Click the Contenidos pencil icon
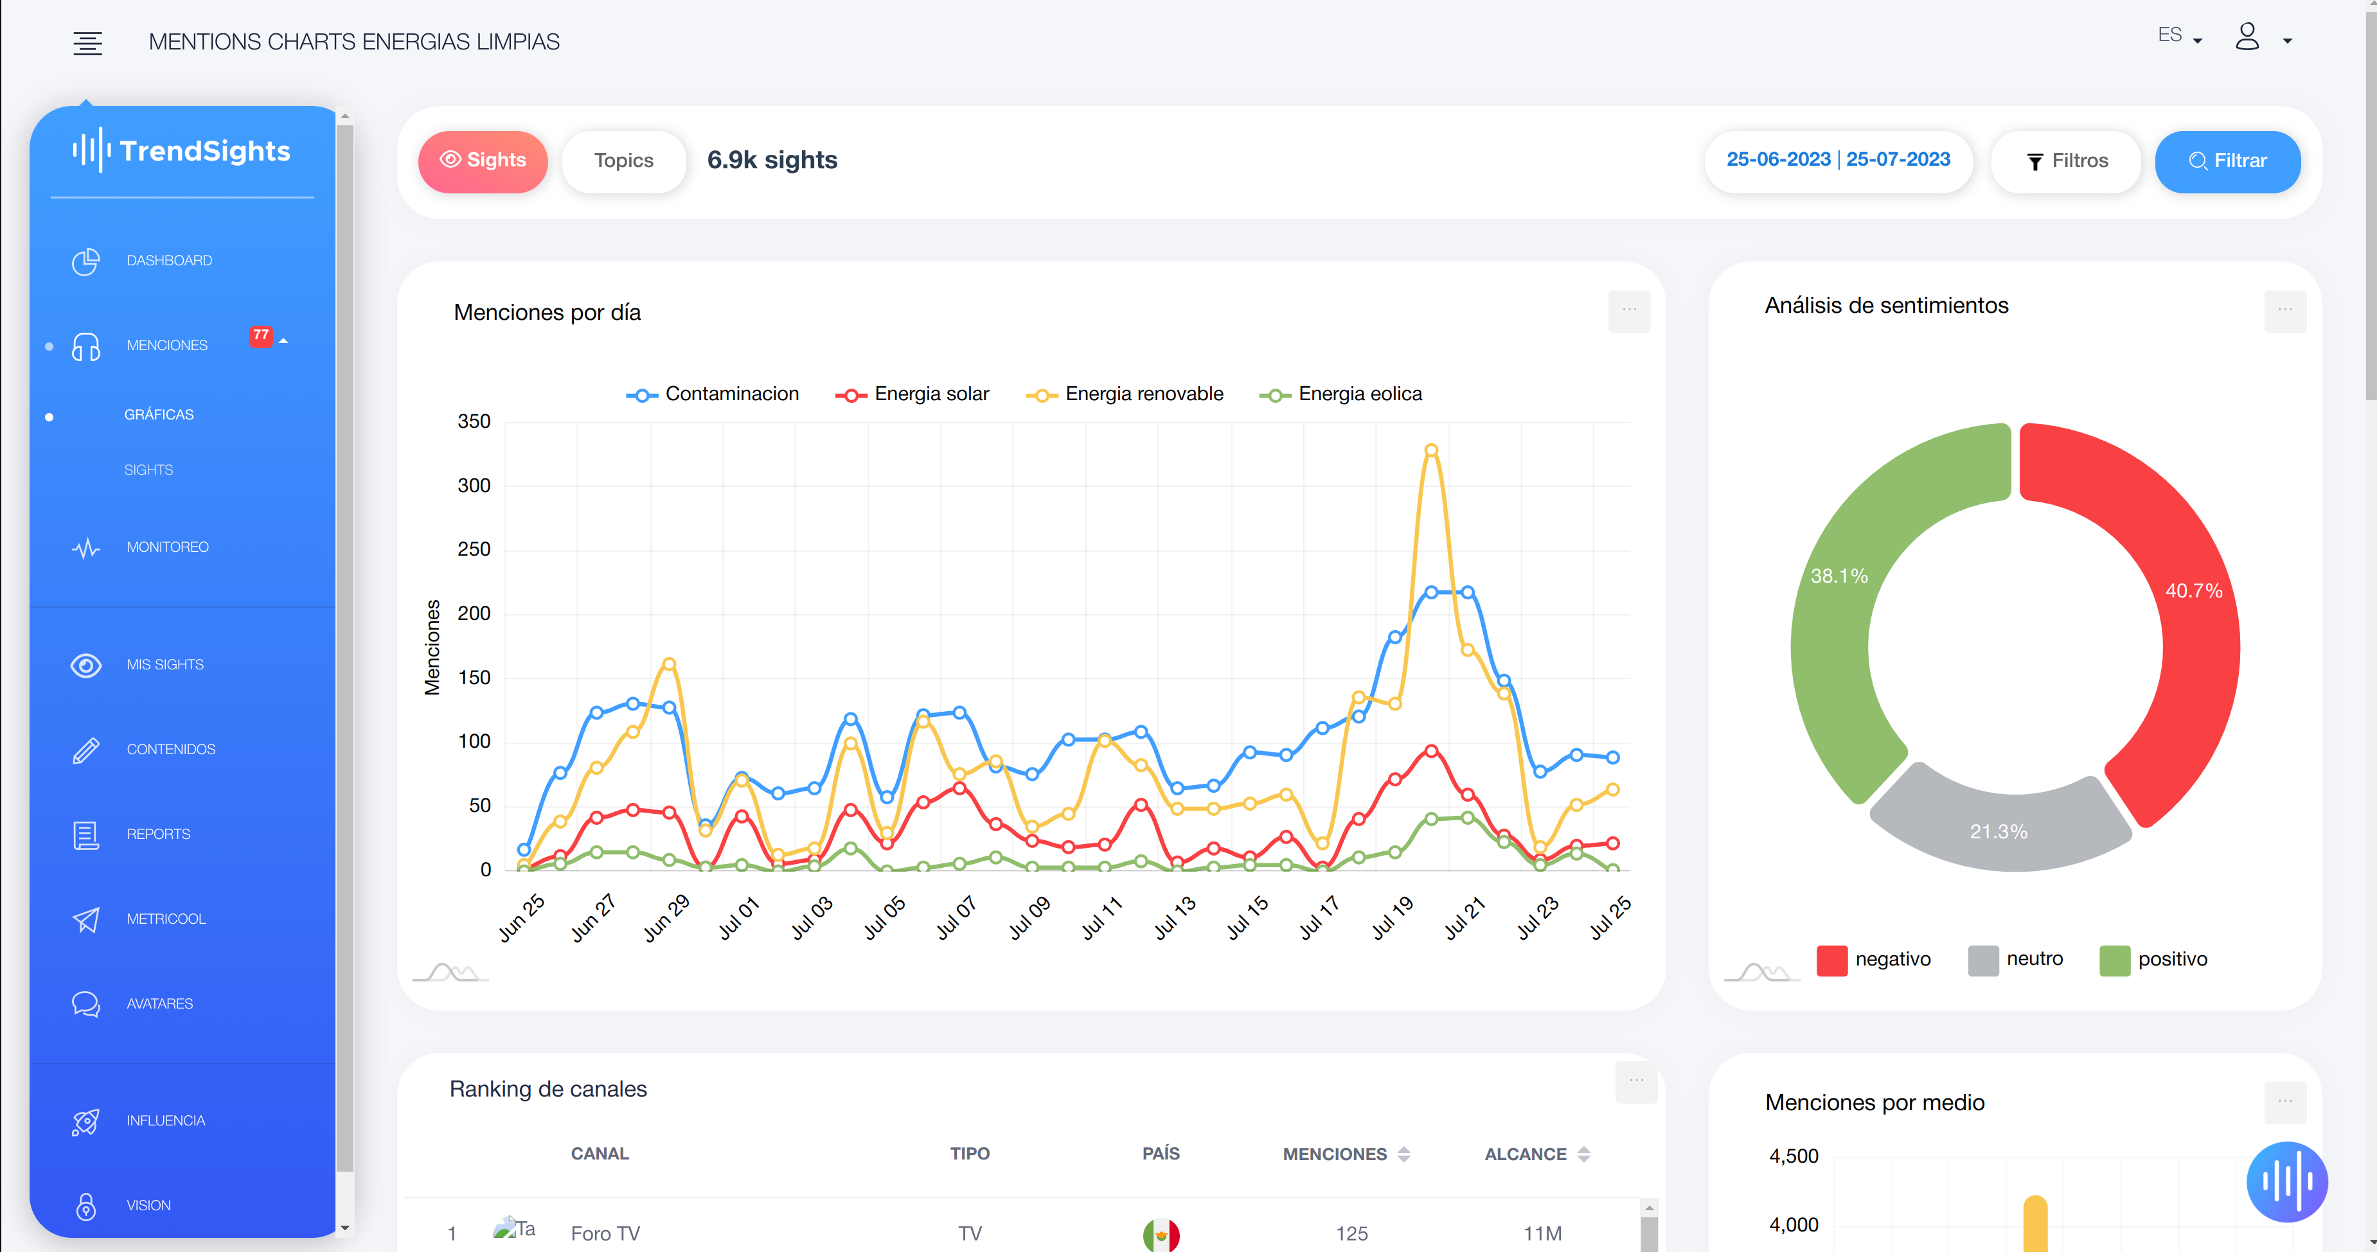 tap(85, 748)
